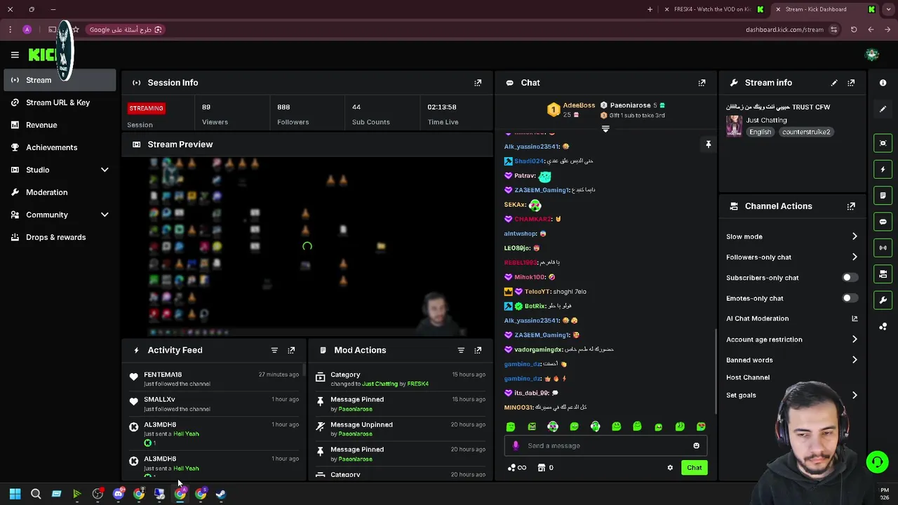Open the Revenue page
Viewport: 898px width, 505px height.
pos(60,125)
